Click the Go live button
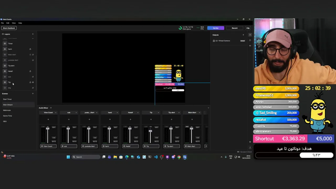Screen dimensions: 336x189 tap(216, 28)
